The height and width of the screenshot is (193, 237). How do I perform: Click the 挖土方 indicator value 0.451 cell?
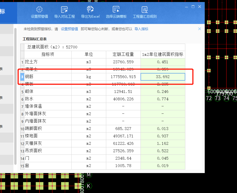point(163,62)
